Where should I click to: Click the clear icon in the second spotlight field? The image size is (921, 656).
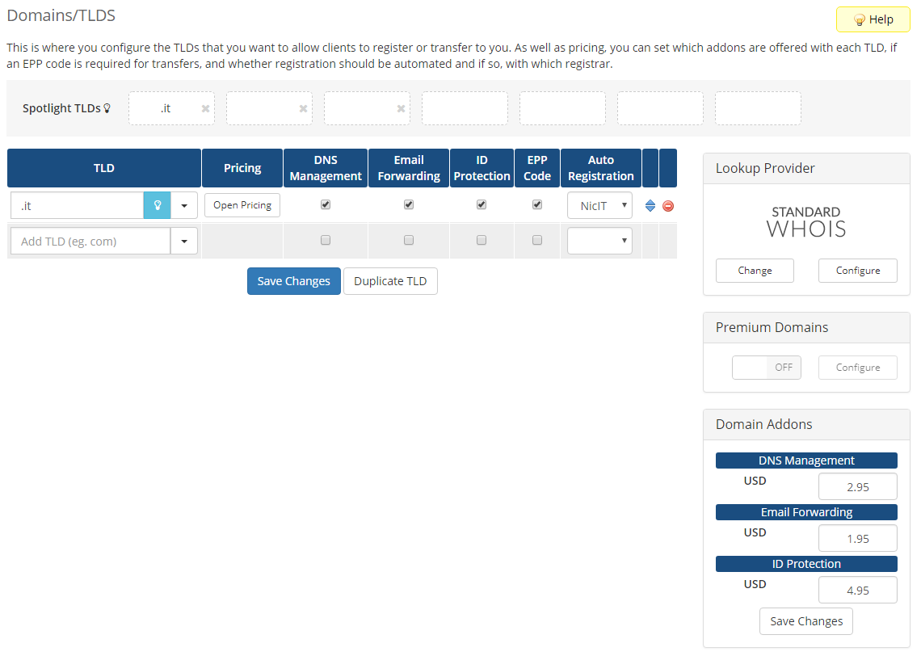pos(303,107)
